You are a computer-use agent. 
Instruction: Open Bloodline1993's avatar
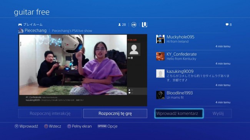tap(160, 95)
